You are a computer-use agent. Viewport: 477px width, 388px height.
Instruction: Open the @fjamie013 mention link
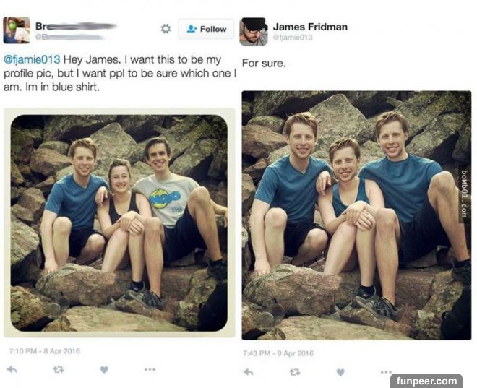[x=32, y=59]
